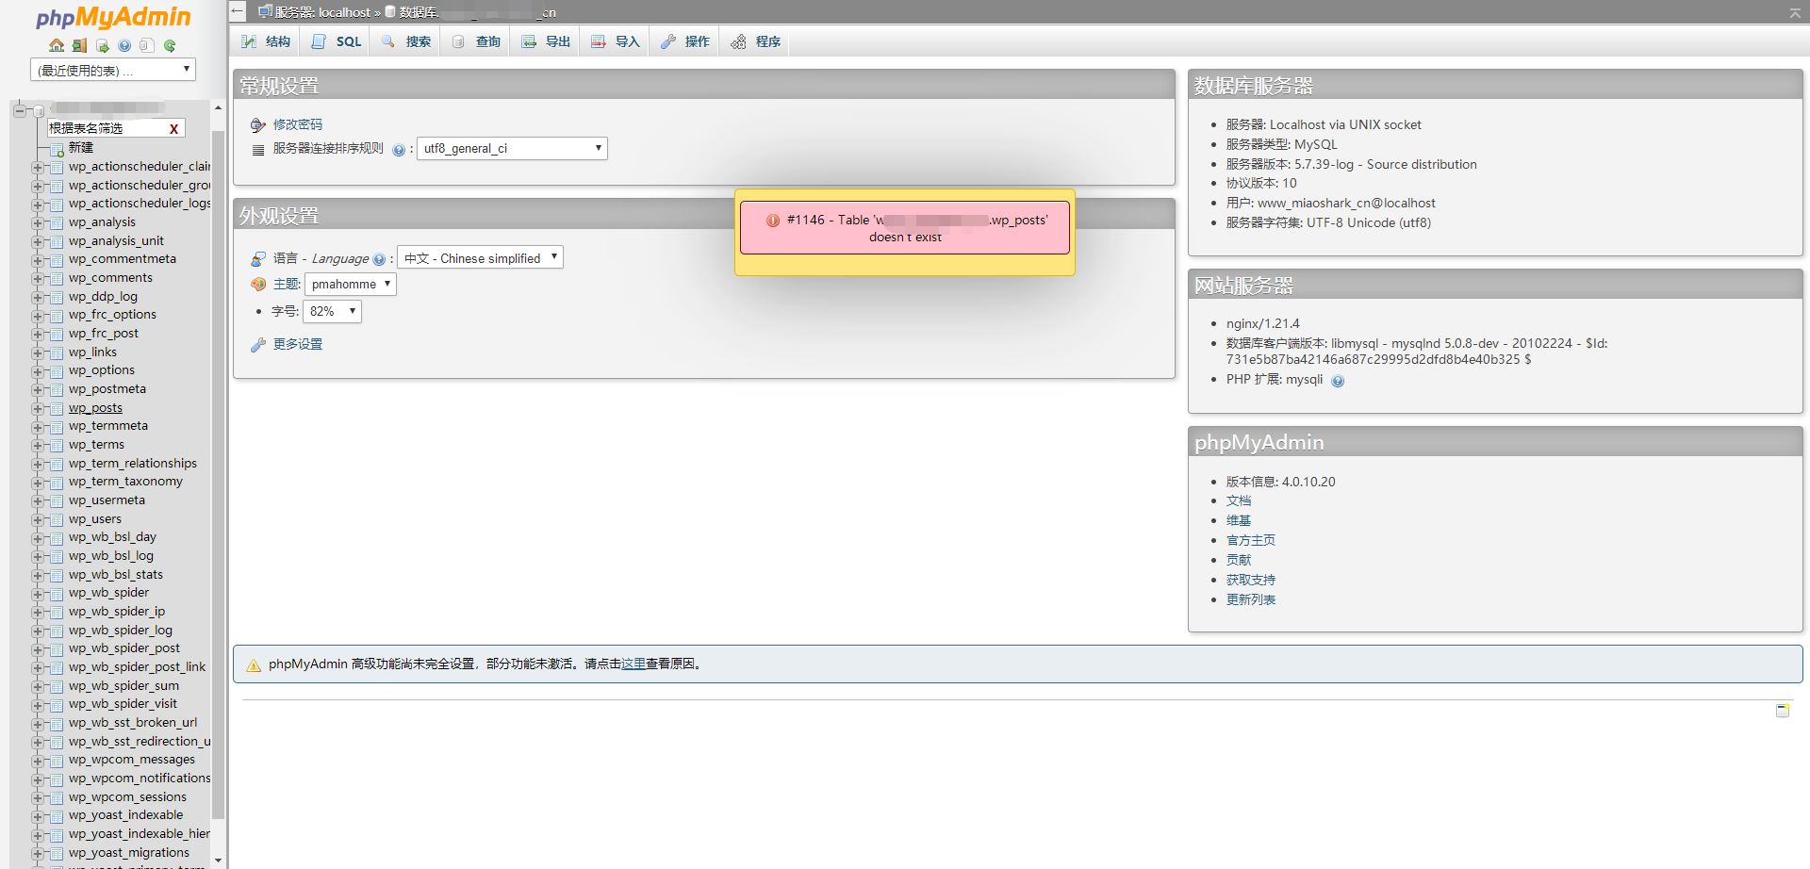1810x869 pixels.
Task: Click the sticky note icon at bottom right
Action: pyautogui.click(x=1783, y=711)
